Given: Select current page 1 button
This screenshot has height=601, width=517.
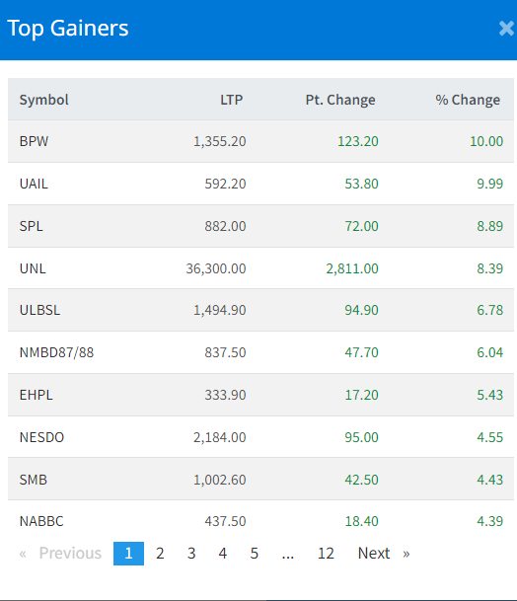Looking at the screenshot, I should coord(129,553).
